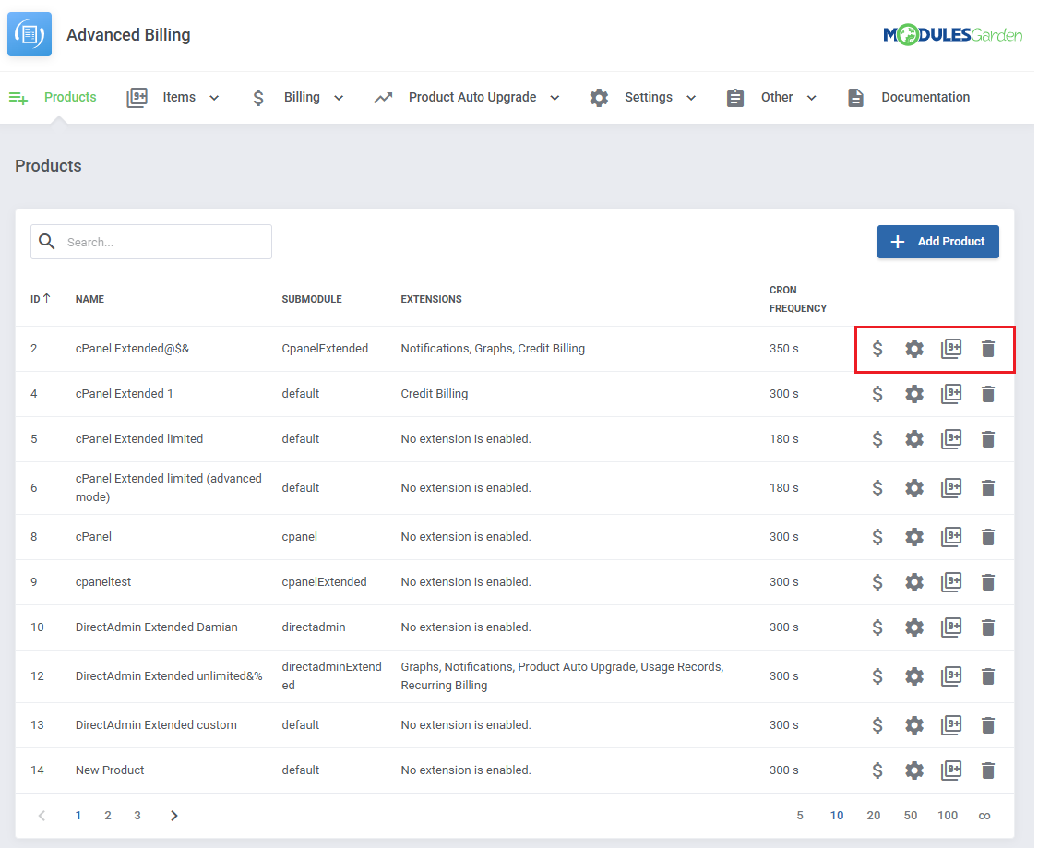Show unlimited entries with infinity option

click(984, 816)
